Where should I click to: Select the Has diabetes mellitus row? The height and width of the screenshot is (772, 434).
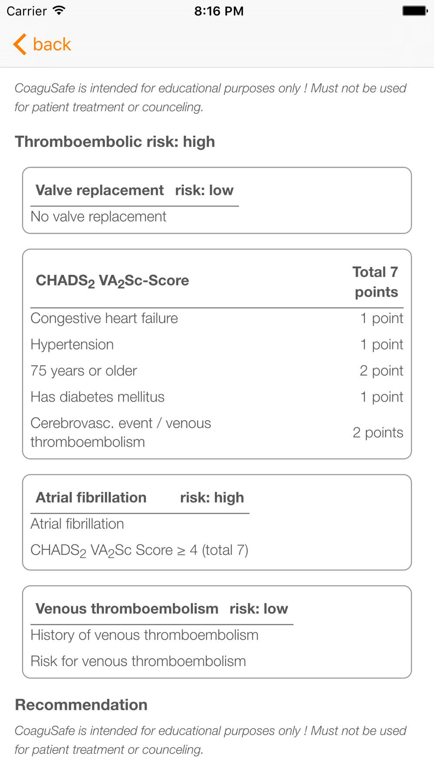coord(217,397)
